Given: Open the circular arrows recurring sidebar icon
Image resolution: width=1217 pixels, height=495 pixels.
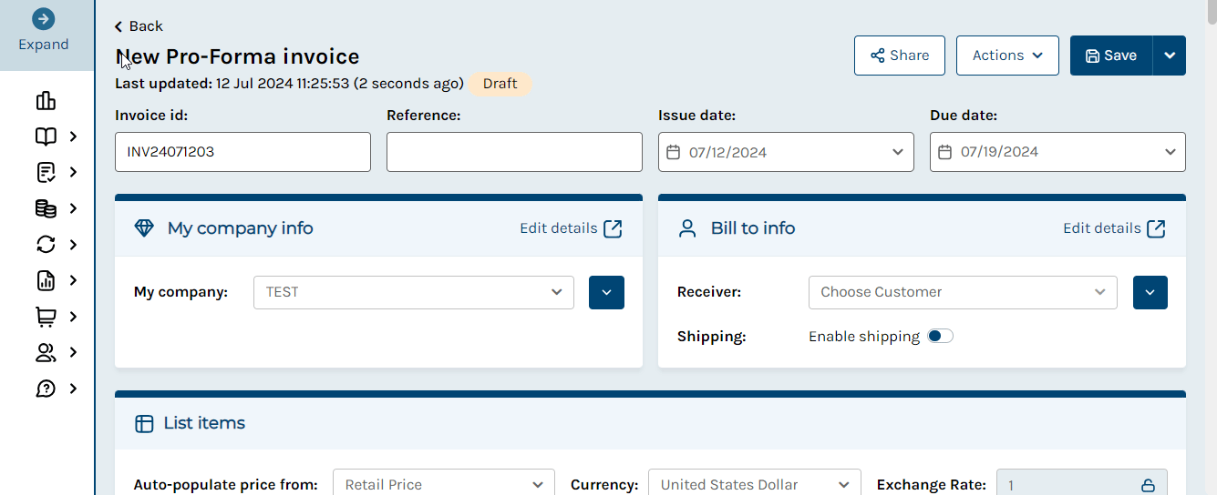Looking at the screenshot, I should pos(46,244).
